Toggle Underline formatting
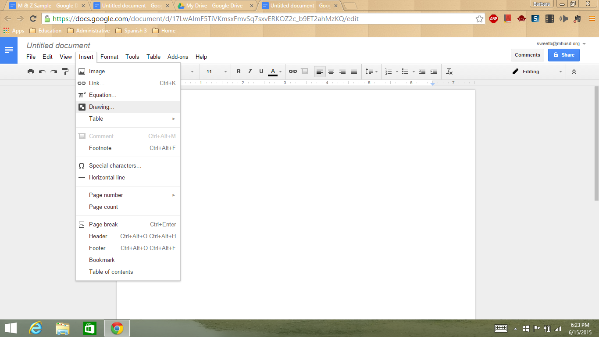This screenshot has width=599, height=337. [x=261, y=72]
